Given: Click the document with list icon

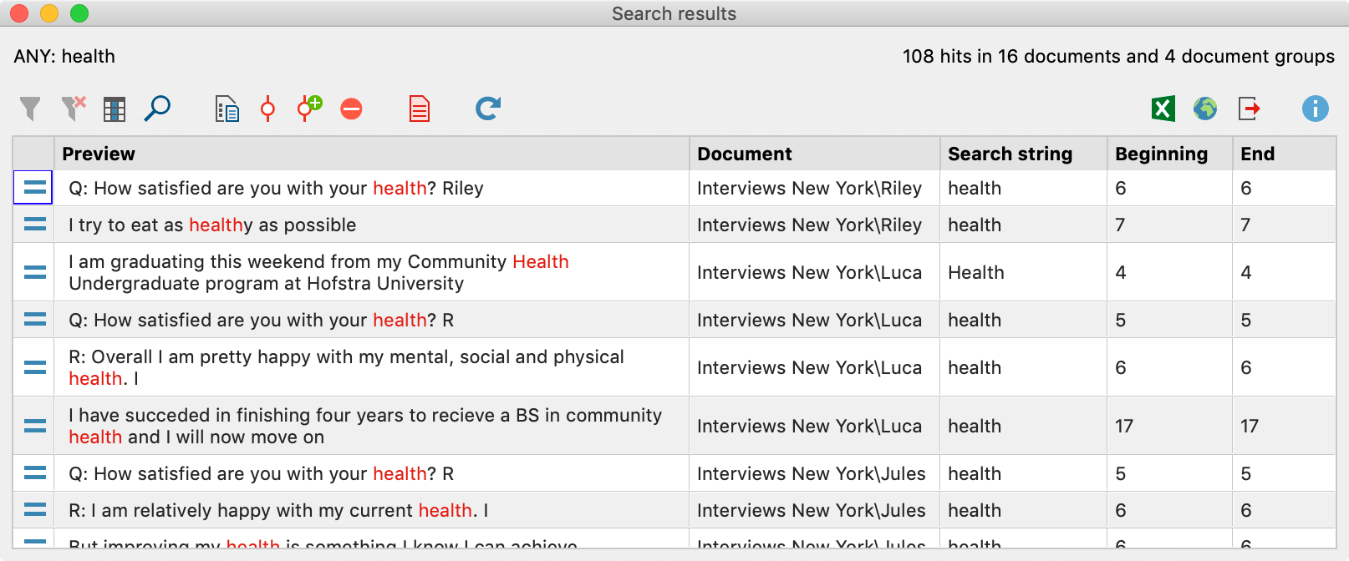Looking at the screenshot, I should tap(227, 109).
